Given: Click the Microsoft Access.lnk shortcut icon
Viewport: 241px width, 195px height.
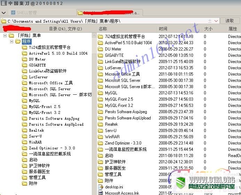Looking at the screenshot, I should (x=101, y=193).
